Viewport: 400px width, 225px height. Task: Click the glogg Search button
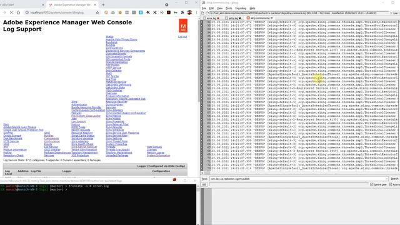[394, 179]
